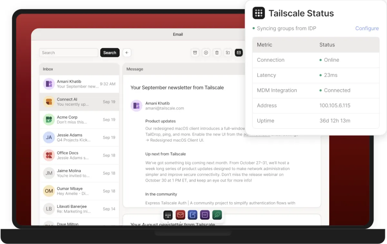
Task: Click the JM avatar for Jaime Molina
Action: (x=49, y=173)
